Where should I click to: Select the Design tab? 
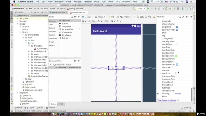[x=54, y=104]
